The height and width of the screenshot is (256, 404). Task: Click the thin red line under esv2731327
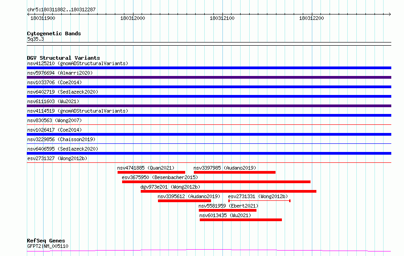point(209,163)
